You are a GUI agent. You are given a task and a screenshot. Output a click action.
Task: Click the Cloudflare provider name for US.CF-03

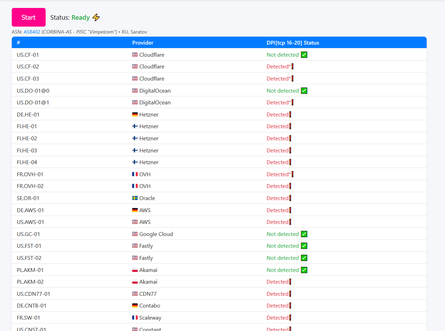152,78
